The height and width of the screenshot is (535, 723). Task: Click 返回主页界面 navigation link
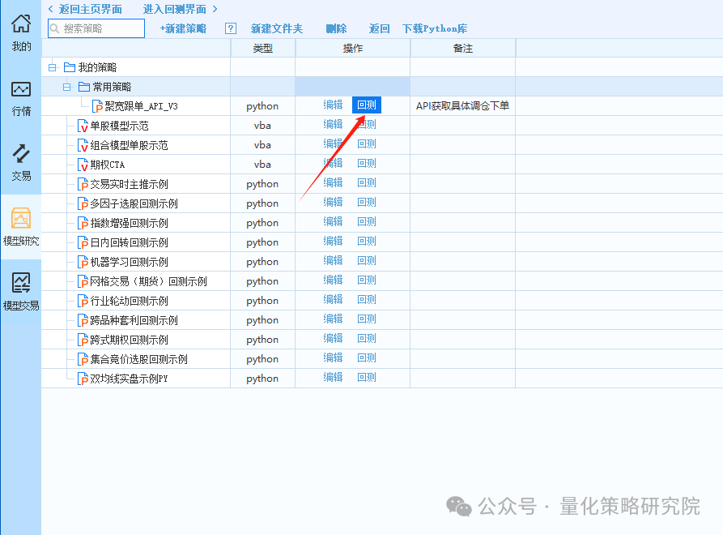pos(91,9)
